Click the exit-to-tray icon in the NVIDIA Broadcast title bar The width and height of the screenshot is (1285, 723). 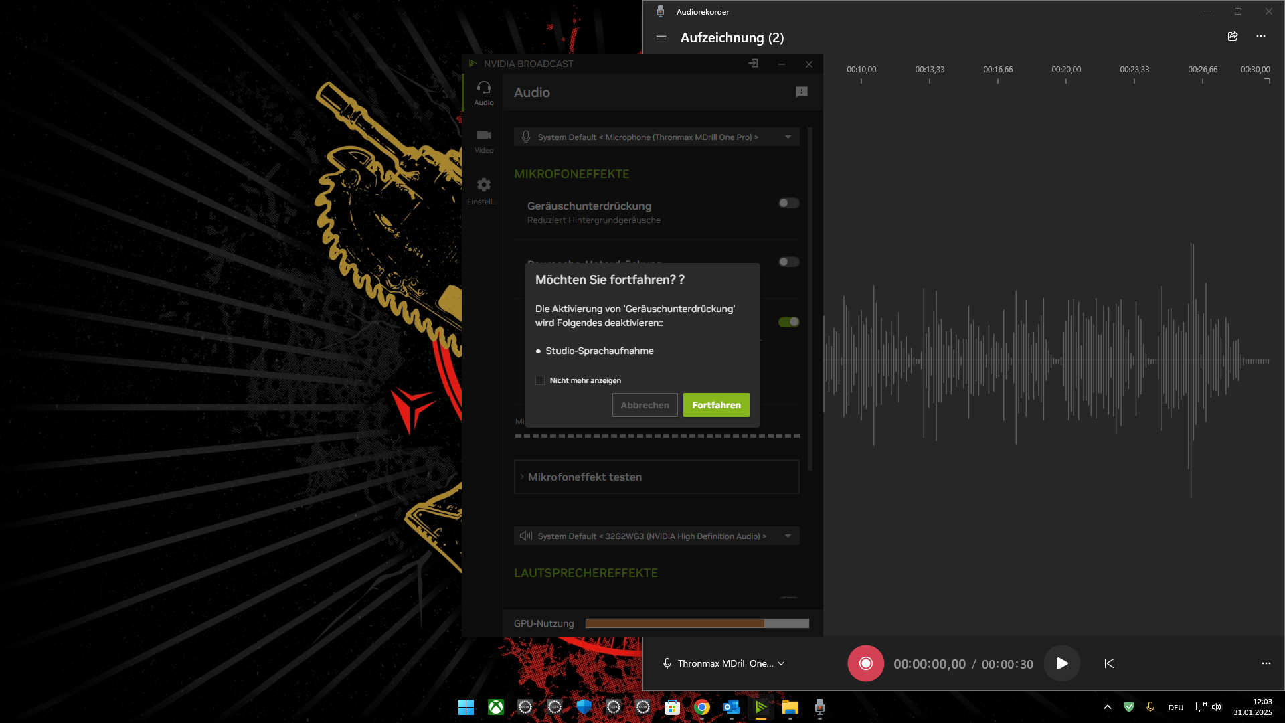(754, 64)
